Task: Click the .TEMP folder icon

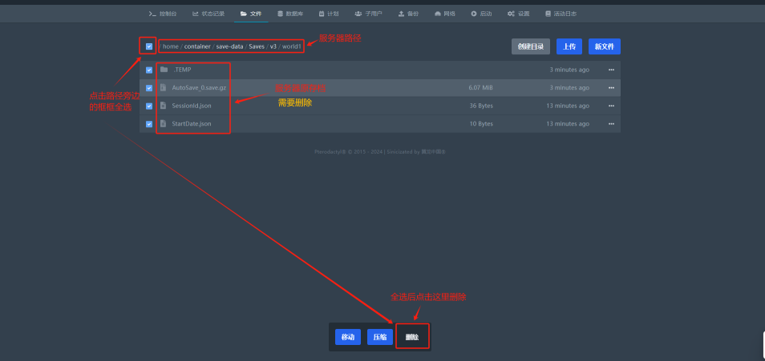Action: 164,70
